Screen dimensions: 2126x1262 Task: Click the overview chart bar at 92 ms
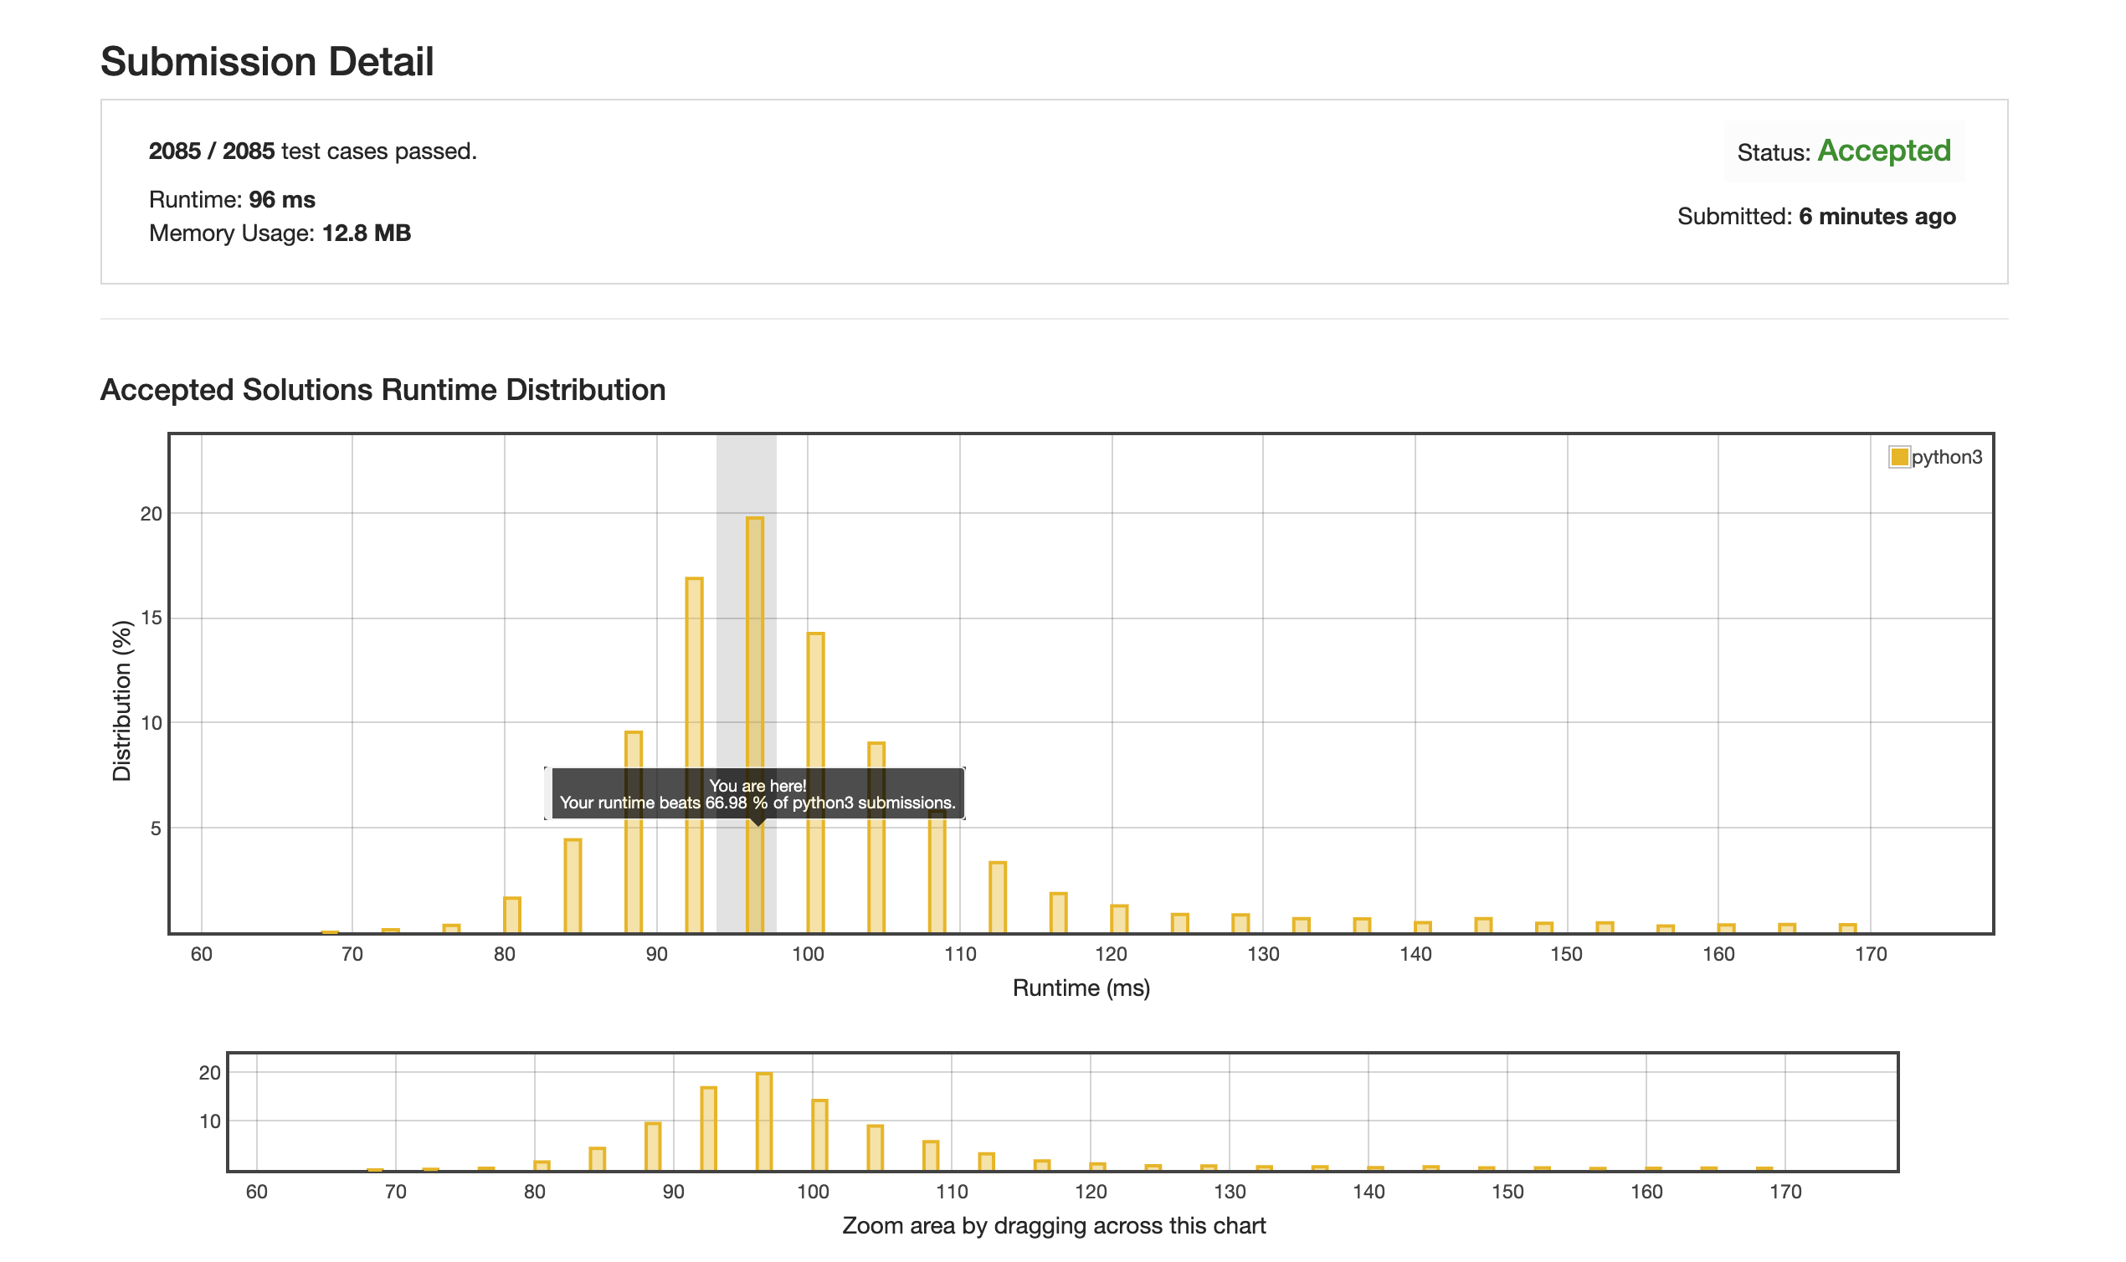coord(708,1127)
